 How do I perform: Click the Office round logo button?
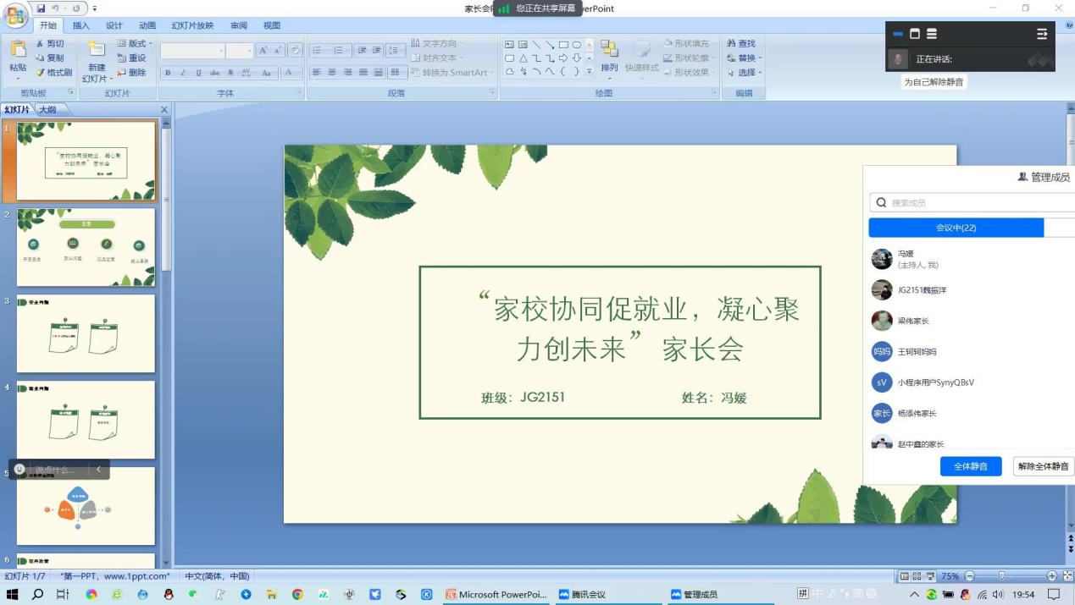[15, 16]
